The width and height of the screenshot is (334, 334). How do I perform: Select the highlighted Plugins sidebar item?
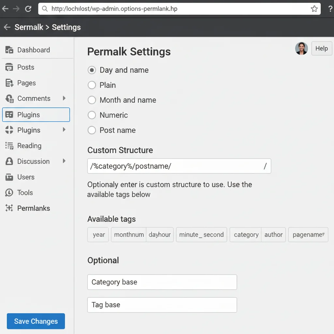[x=36, y=114]
